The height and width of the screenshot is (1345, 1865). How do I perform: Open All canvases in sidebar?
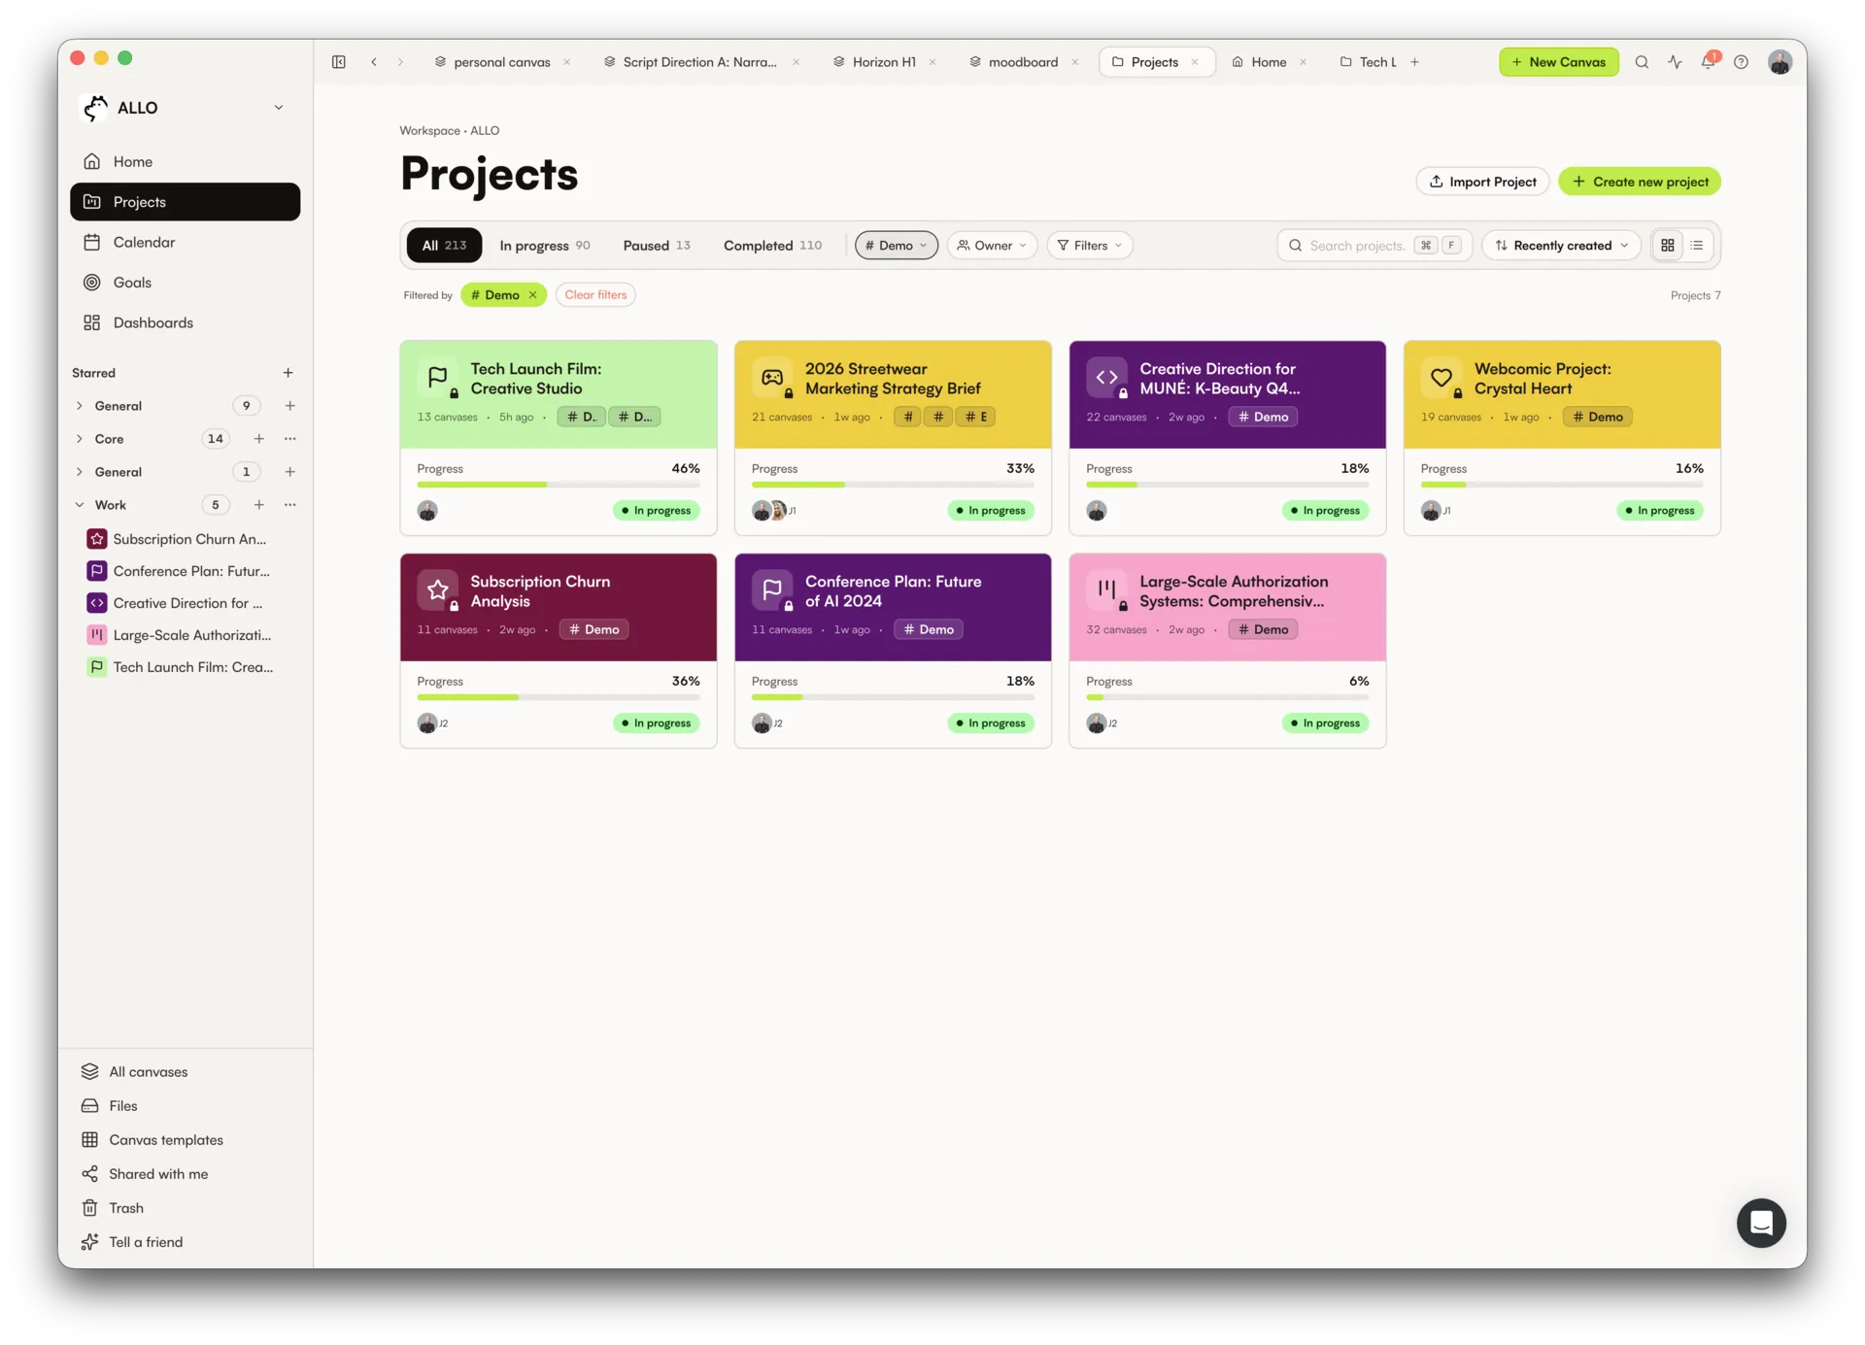(186, 1071)
